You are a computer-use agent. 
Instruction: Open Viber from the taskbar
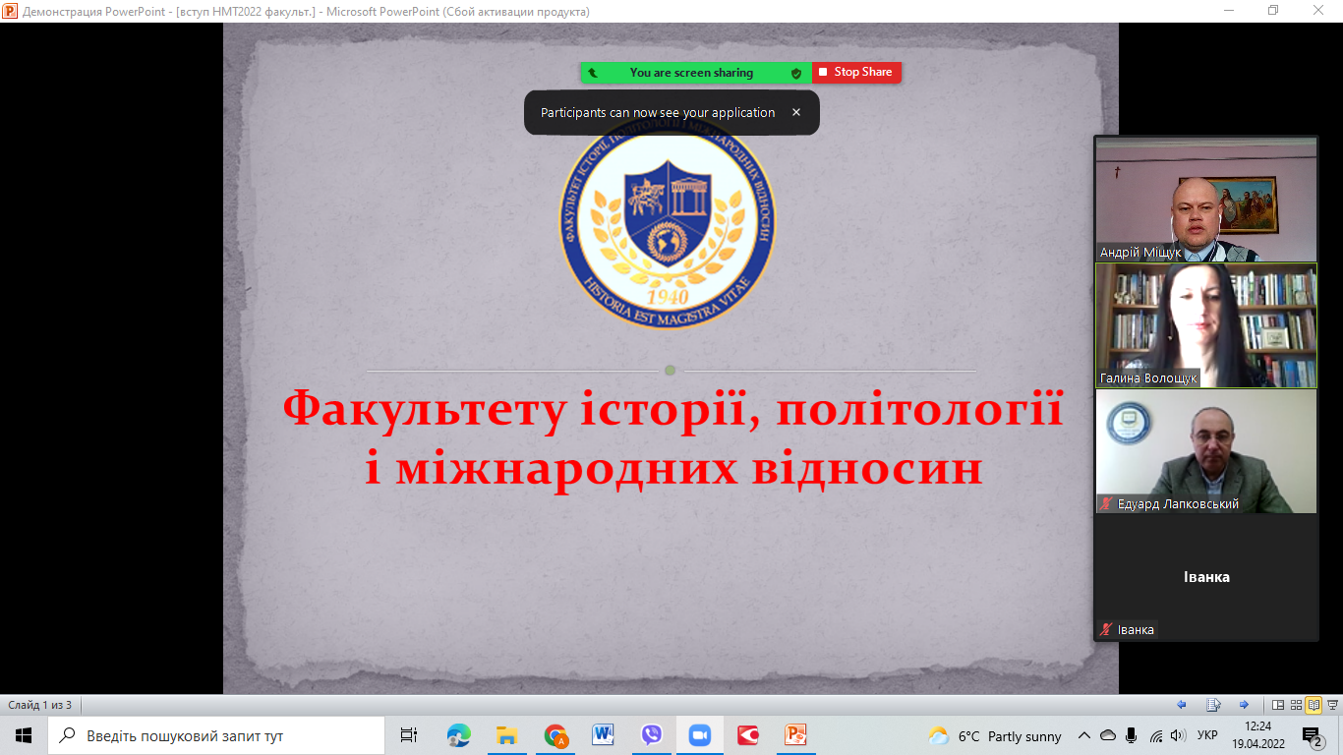click(x=651, y=735)
